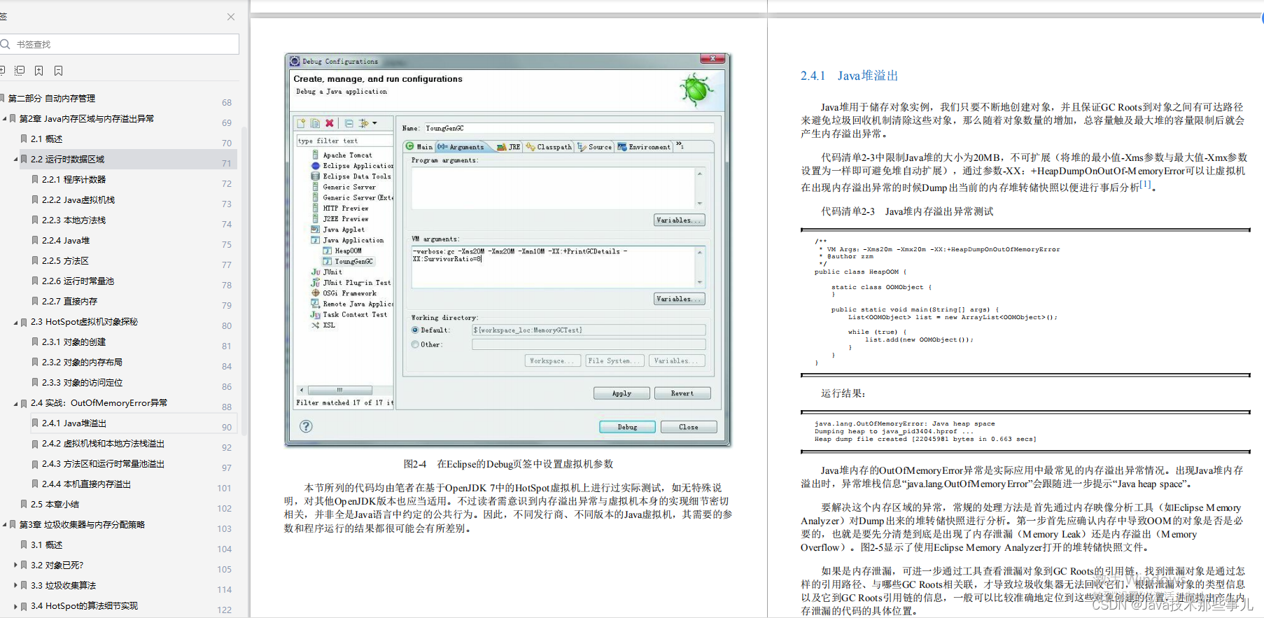Screen dimensions: 1264x618
Task: Click the Name field containing YoungGenGC
Action: pyautogui.click(x=569, y=128)
